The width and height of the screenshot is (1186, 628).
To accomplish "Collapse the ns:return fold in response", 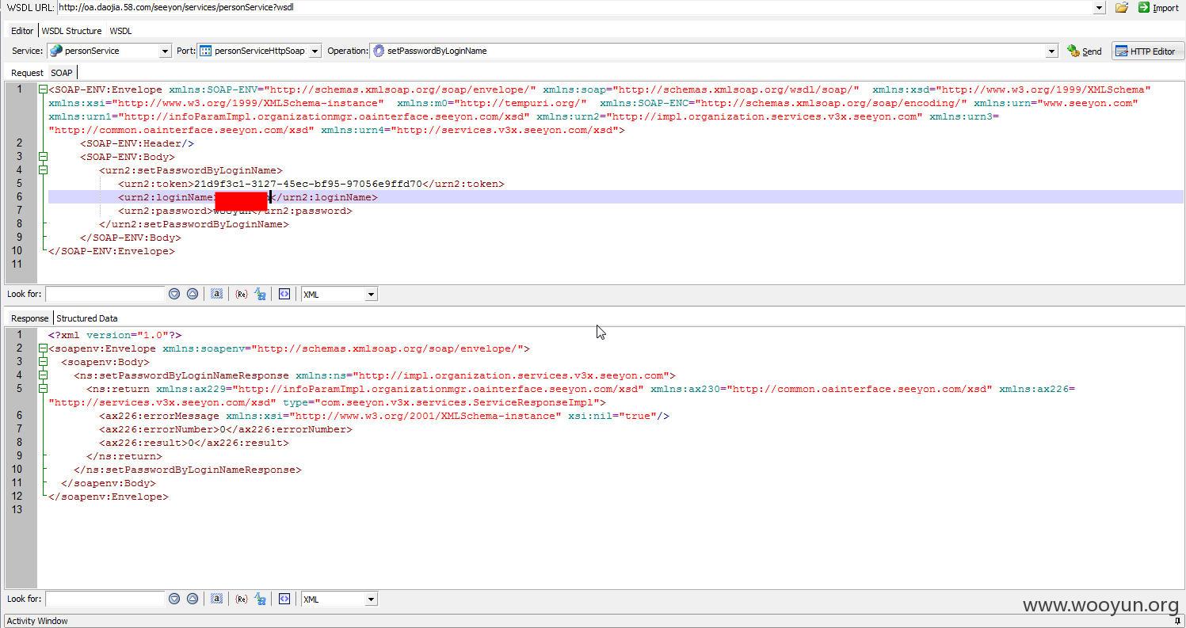I will pos(43,389).
